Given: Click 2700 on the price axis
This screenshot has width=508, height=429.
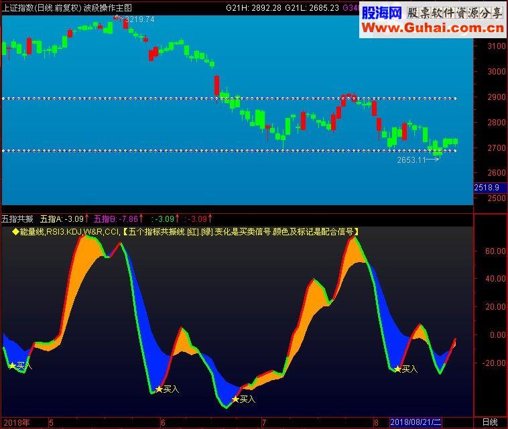Looking at the screenshot, I should click(x=497, y=147).
